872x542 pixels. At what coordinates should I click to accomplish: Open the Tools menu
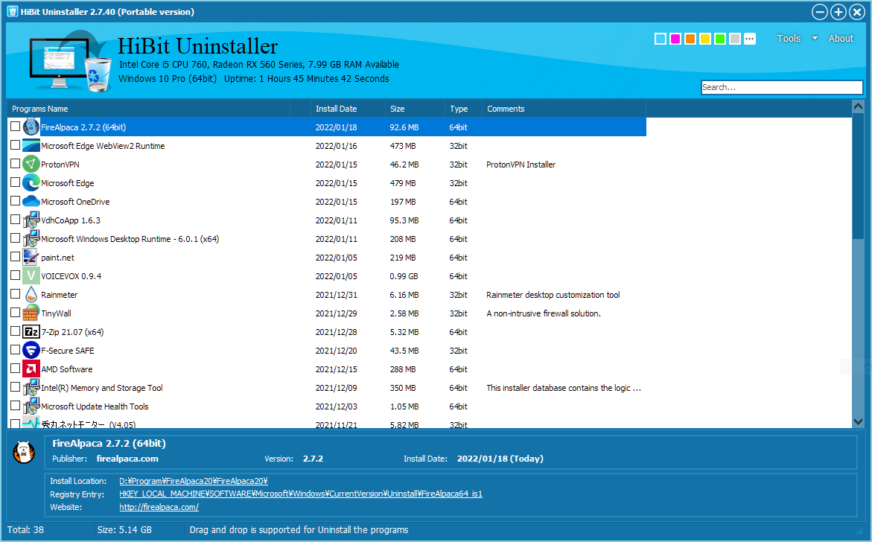tap(789, 39)
